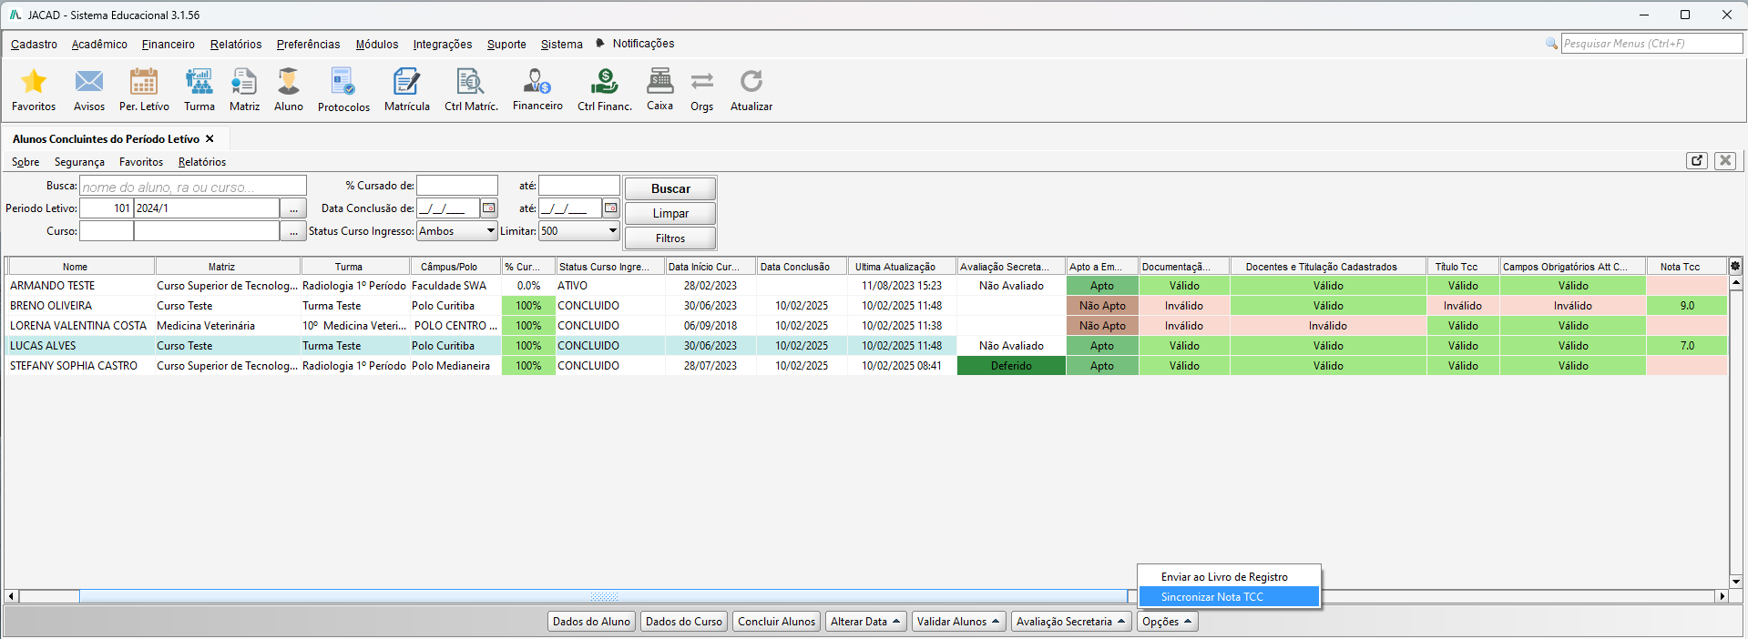Open the Caixa register icon
1748x639 pixels.
click(659, 81)
